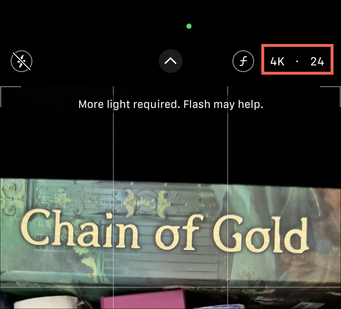
Task: Tap the top-right viewfinder corner bracket
Action: [x=330, y=96]
